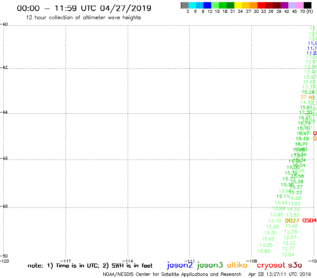
Task: Click the wave height value 13.83
Action: pos(293,215)
